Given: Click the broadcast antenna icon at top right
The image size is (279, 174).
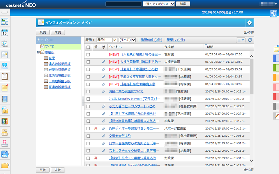Looking at the screenshot, I should pyautogui.click(x=273, y=13).
